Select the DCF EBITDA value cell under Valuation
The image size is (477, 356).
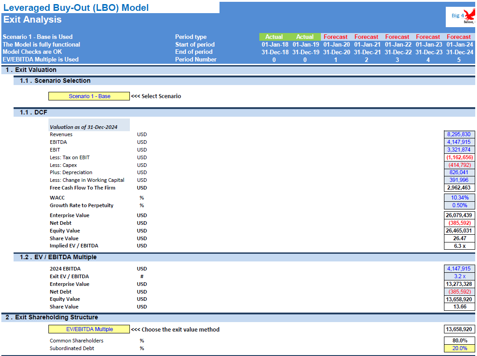pos(459,142)
